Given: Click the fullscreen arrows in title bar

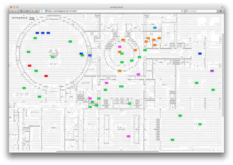Looking at the screenshot, I should pyautogui.click(x=222, y=7).
